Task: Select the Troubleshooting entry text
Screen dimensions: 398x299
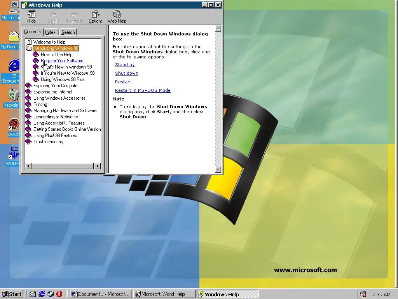Action: 48,142
